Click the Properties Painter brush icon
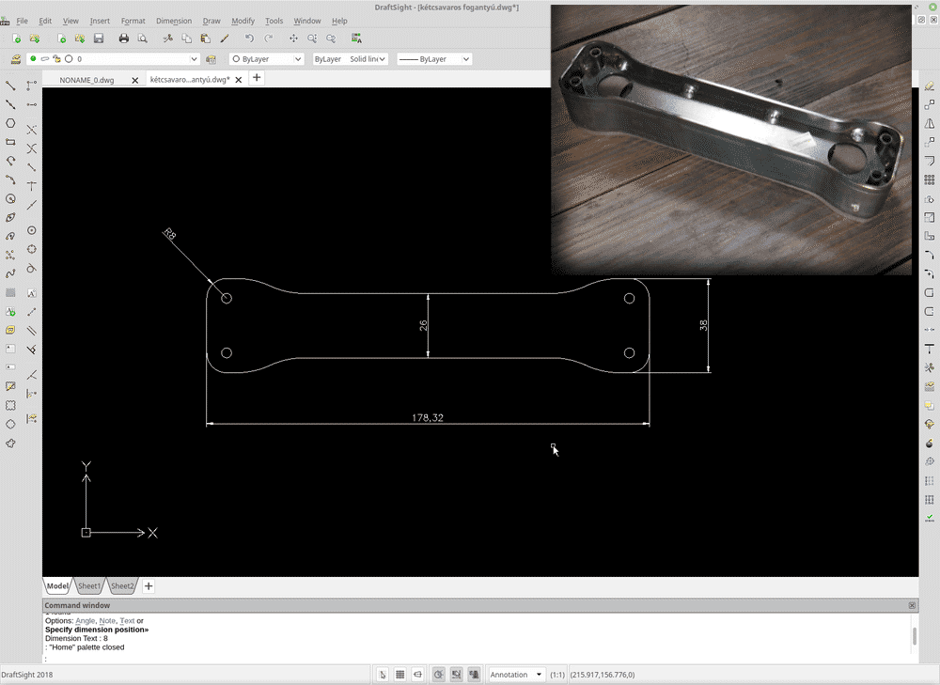940x685 pixels. pos(225,39)
